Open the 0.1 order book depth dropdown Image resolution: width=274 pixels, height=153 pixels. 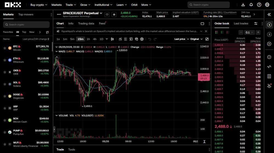pyautogui.click(x=249, y=33)
